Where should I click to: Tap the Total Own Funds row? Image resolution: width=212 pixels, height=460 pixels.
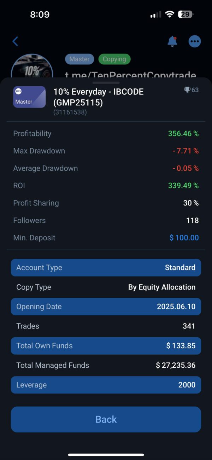pyautogui.click(x=106, y=345)
